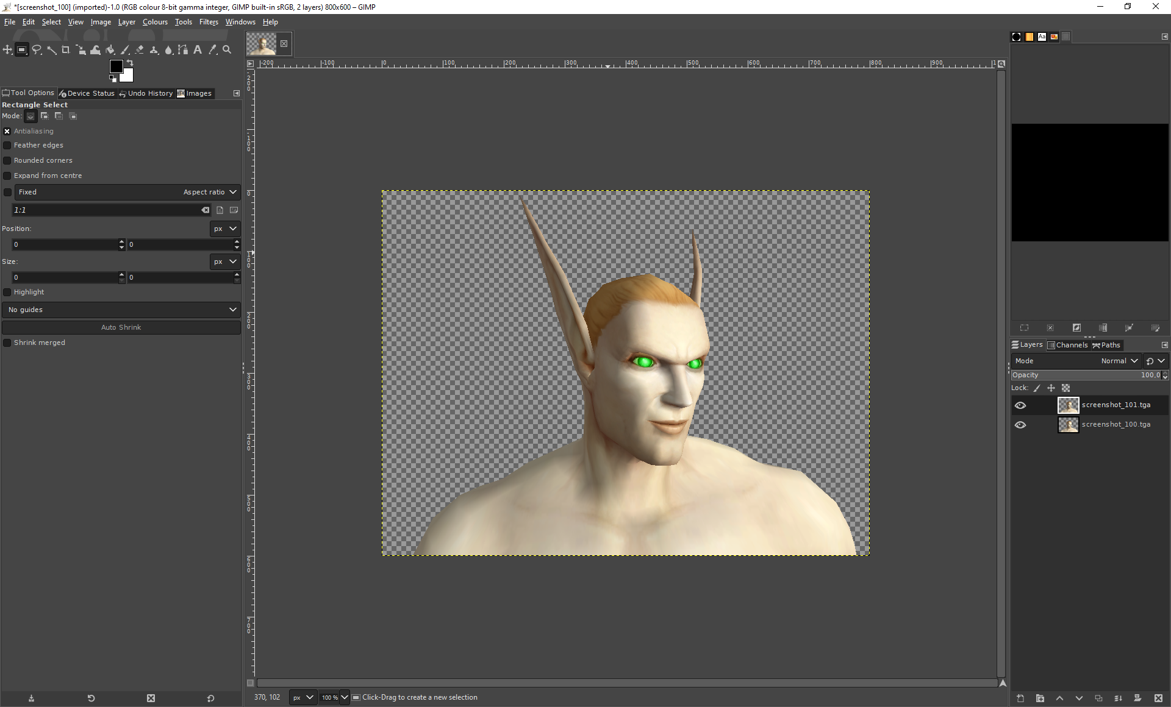Select the Paintbrush tool
This screenshot has height=707, width=1171.
click(124, 50)
